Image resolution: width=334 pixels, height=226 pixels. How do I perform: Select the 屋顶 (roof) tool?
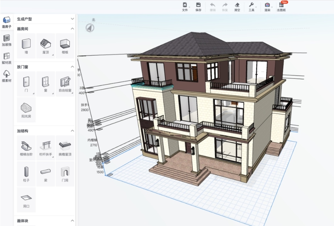point(45,45)
